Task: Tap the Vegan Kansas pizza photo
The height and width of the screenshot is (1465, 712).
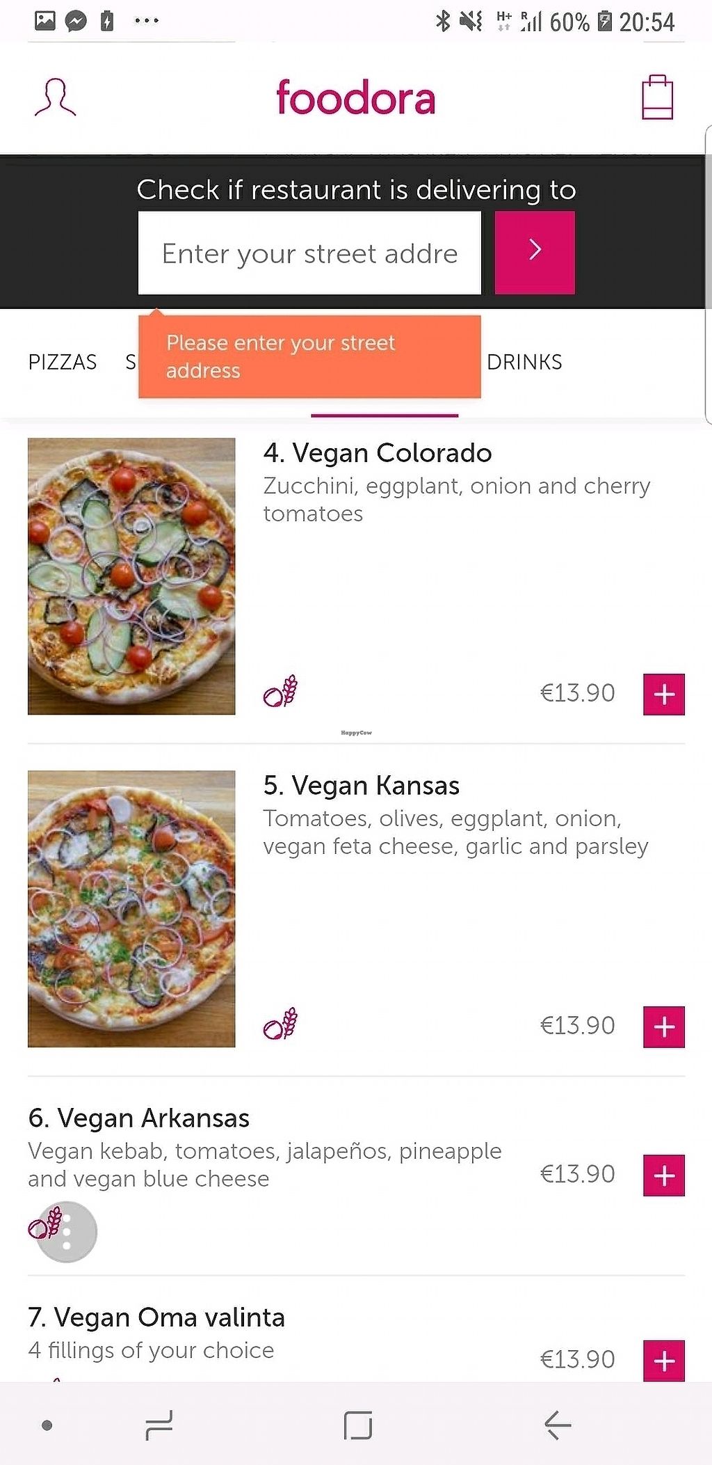Action: (131, 908)
